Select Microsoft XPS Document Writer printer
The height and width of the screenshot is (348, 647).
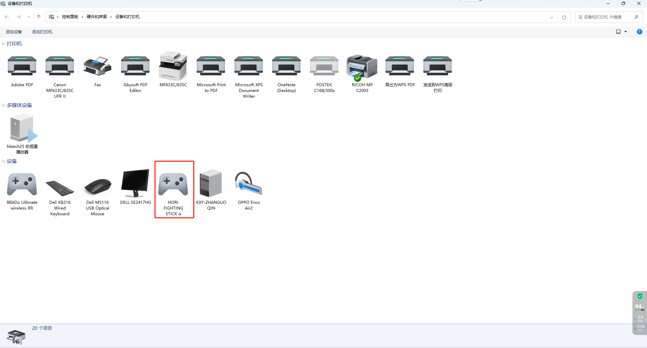249,66
